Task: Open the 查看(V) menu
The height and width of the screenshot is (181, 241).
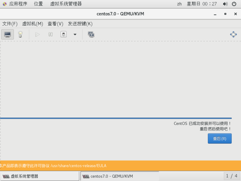Action: click(55, 24)
